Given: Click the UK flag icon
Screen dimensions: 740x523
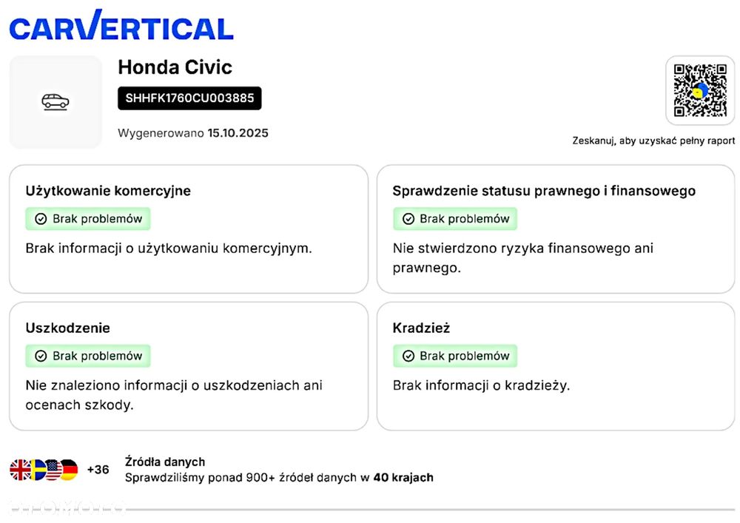Looking at the screenshot, I should pos(20,470).
